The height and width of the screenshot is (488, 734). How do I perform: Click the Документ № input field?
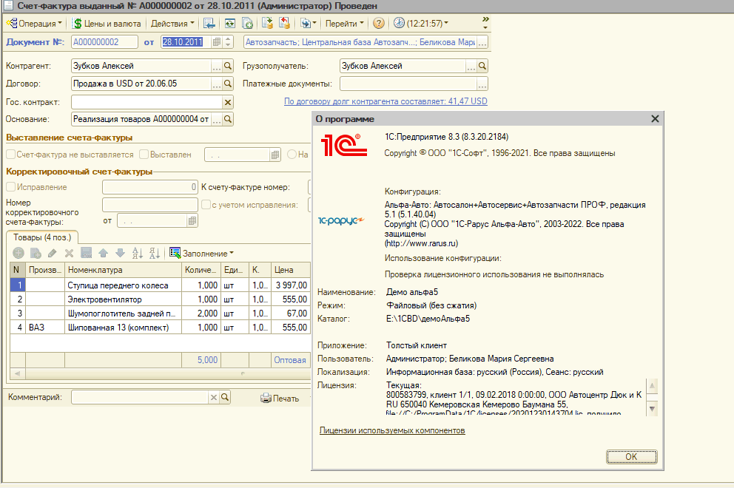tap(104, 42)
